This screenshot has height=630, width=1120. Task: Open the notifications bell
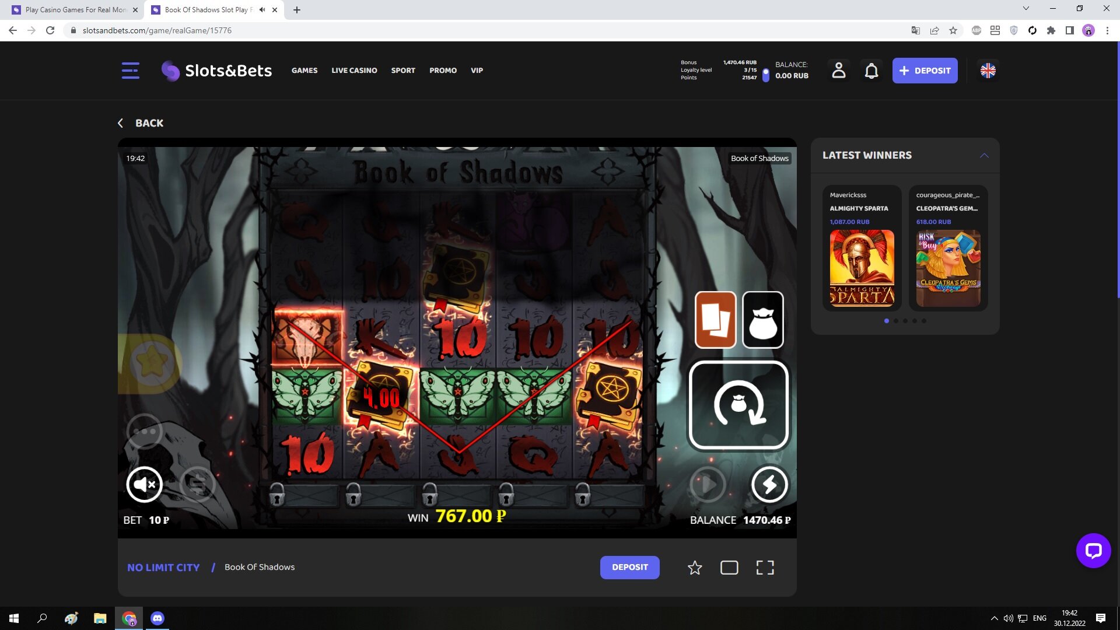pos(871,71)
